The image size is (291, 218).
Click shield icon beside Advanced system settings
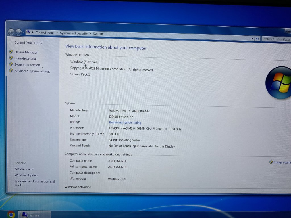(x=11, y=70)
